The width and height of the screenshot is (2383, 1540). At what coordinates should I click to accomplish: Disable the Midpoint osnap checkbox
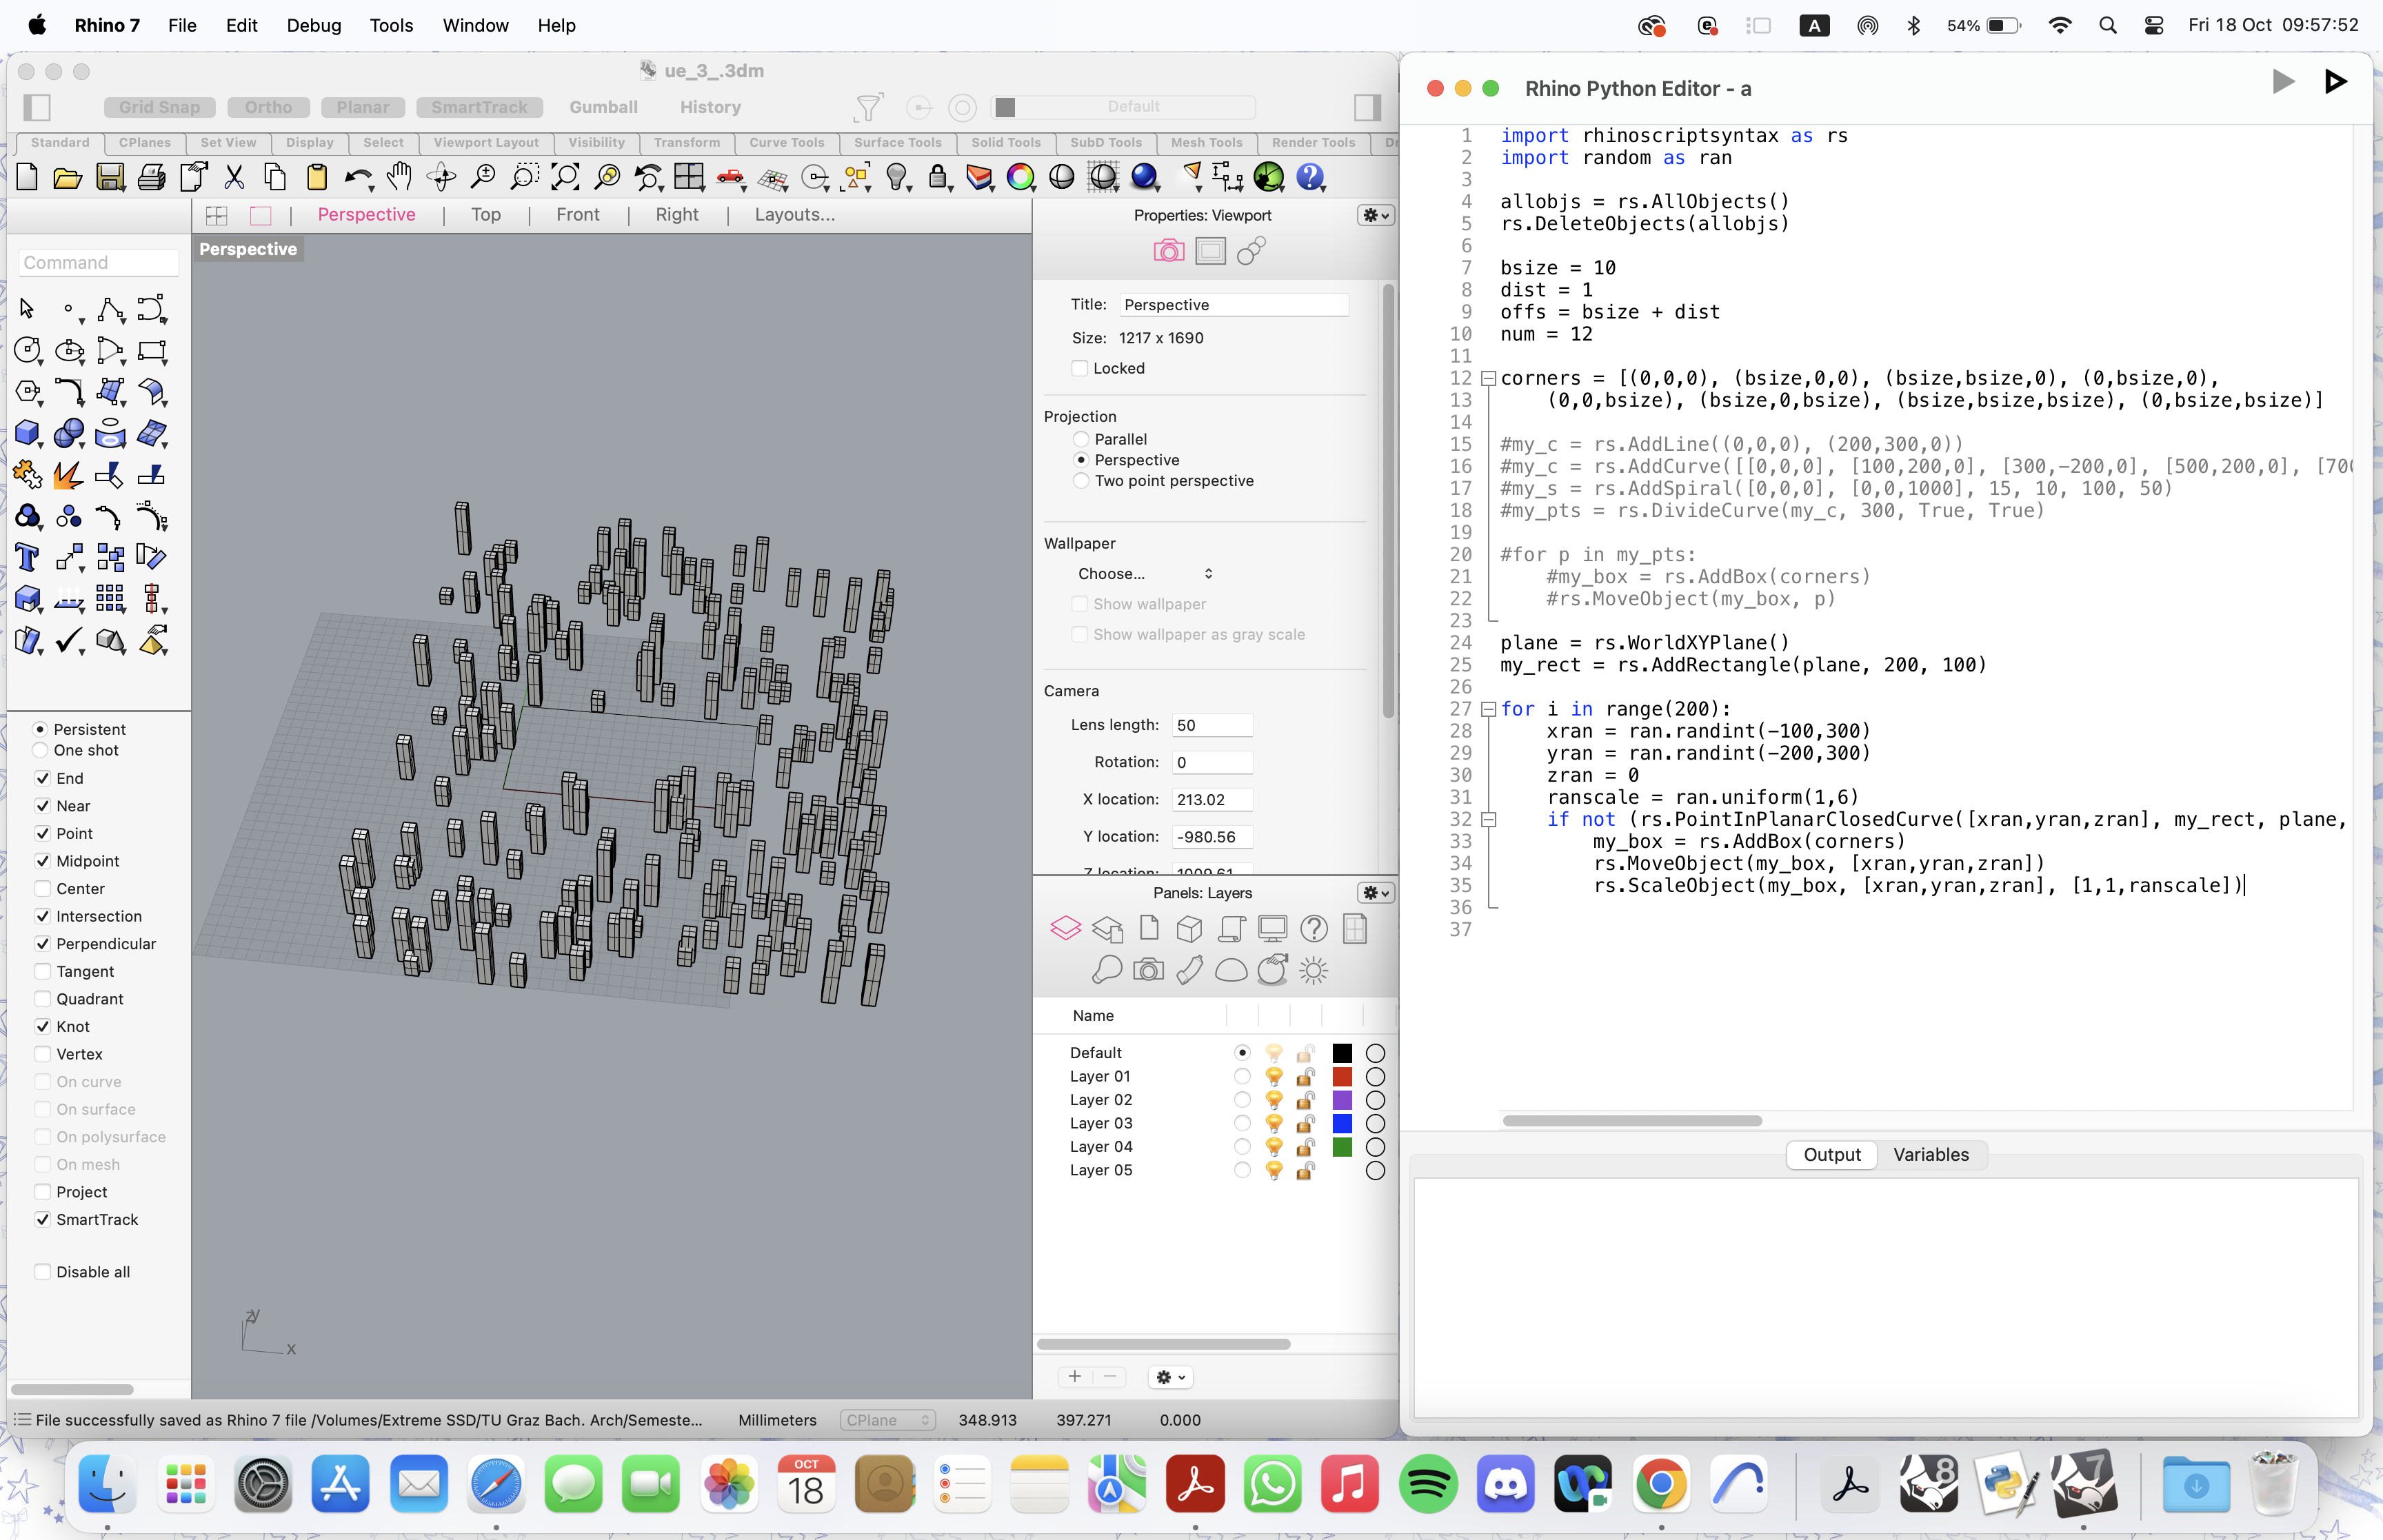point(43,861)
